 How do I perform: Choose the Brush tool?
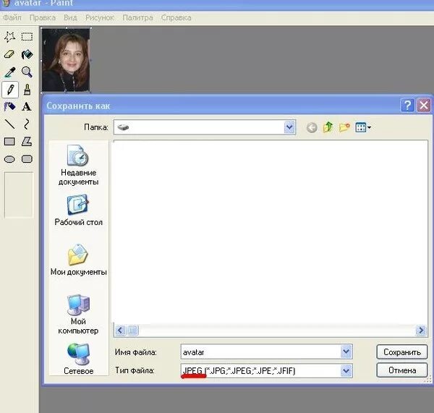[x=27, y=90]
